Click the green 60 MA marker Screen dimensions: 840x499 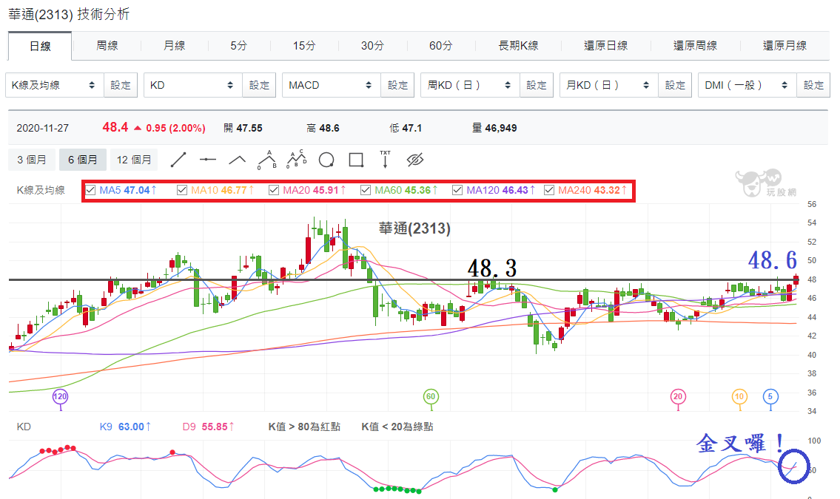[431, 397]
